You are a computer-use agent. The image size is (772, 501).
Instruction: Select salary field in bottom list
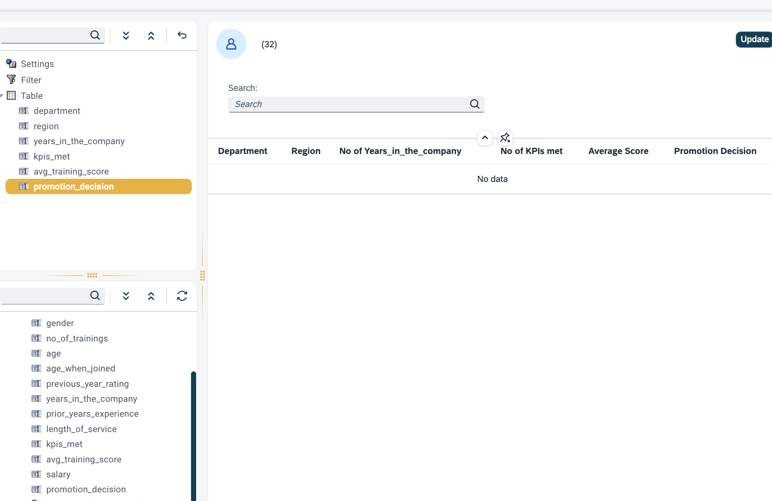[58, 474]
